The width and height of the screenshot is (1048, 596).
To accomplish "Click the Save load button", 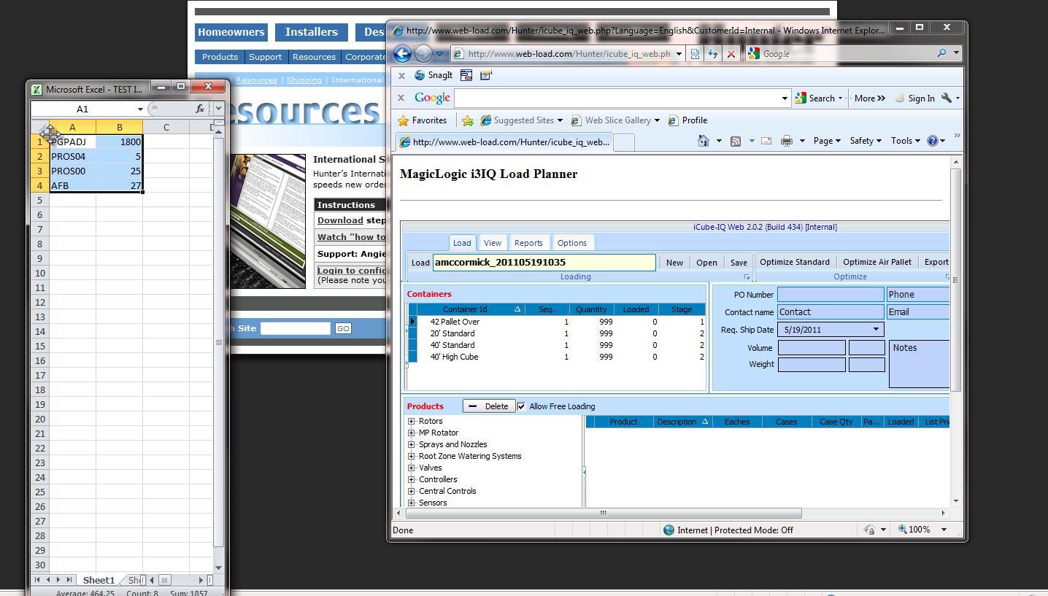I will coord(739,263).
